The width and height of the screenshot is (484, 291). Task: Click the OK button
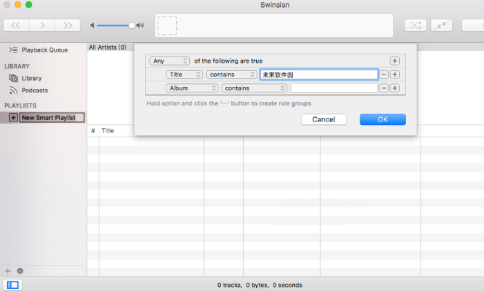383,119
